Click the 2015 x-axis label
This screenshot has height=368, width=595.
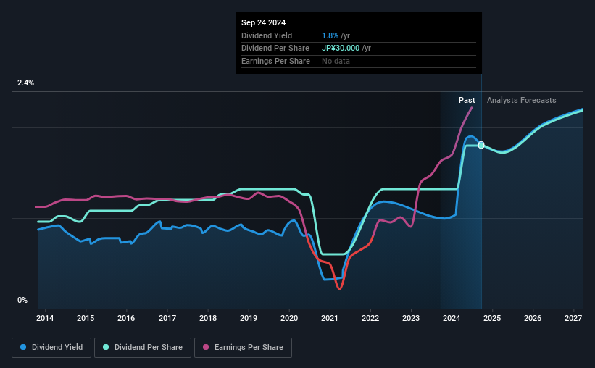click(86, 318)
